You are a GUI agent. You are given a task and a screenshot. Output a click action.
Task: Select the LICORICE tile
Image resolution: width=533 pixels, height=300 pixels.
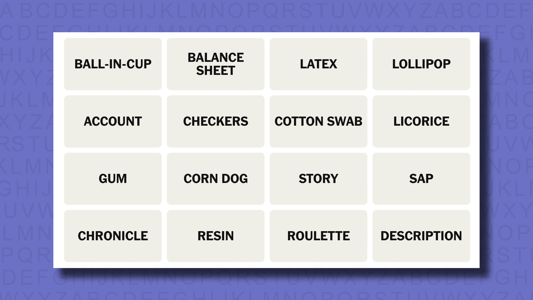coord(421,121)
